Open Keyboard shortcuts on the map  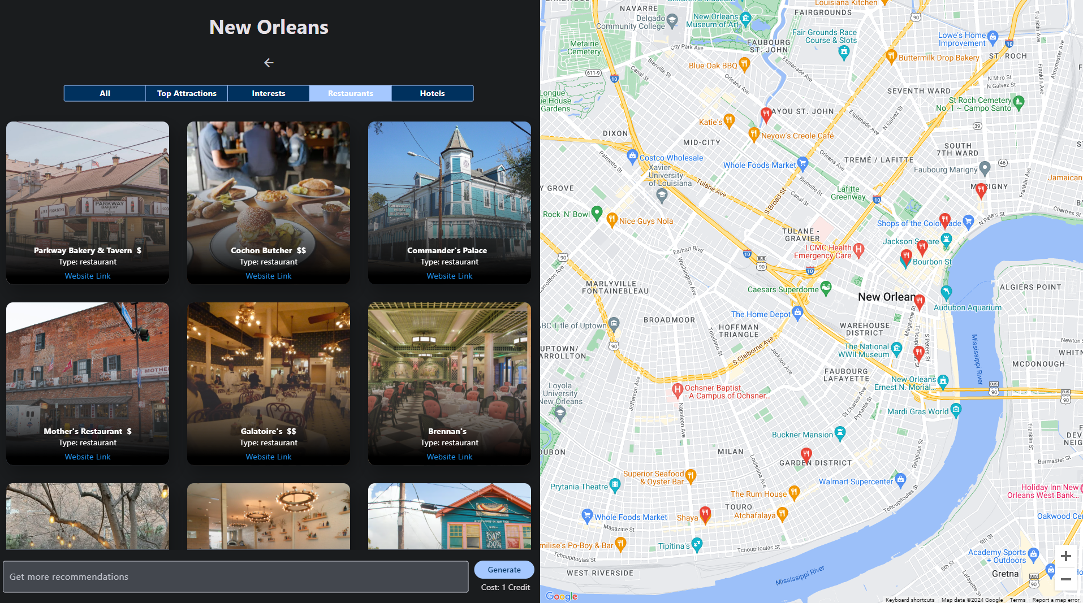[910, 600]
